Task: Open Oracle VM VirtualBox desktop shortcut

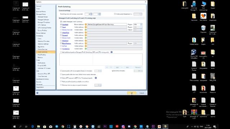Action: point(194,54)
